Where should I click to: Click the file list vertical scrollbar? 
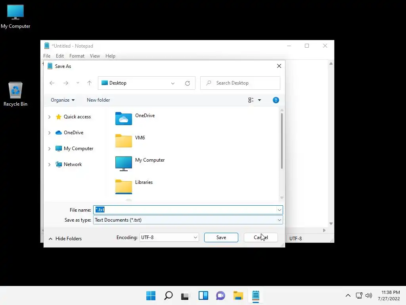[x=282, y=141]
